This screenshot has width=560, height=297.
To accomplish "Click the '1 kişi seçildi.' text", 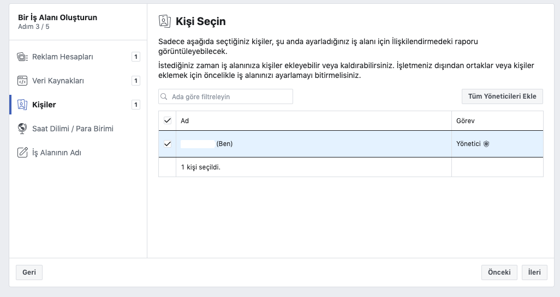I will tap(201, 167).
